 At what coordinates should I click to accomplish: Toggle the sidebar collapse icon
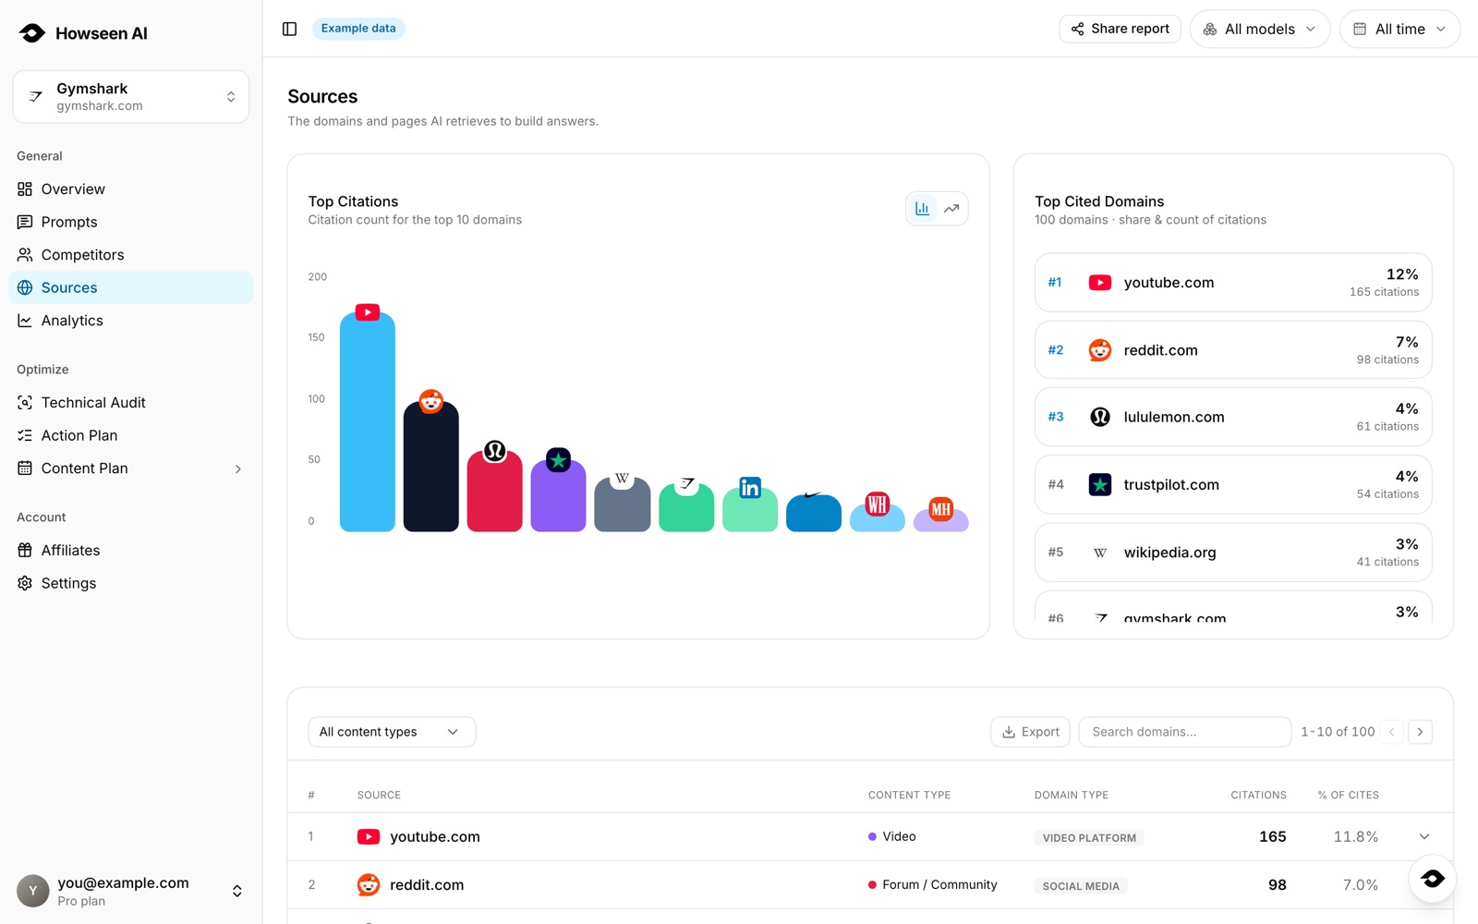tap(289, 29)
